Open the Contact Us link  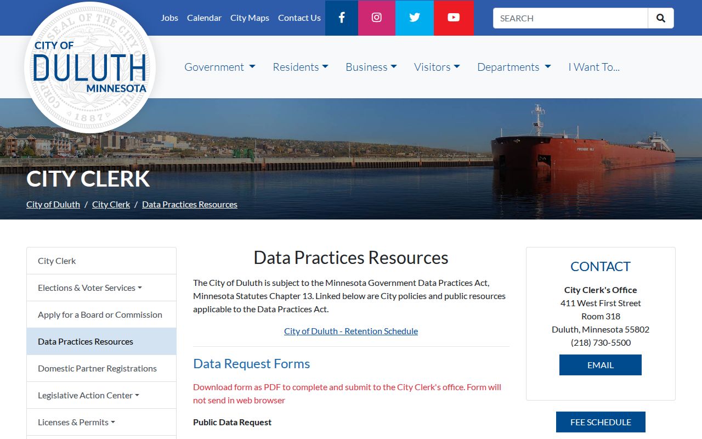pyautogui.click(x=299, y=18)
